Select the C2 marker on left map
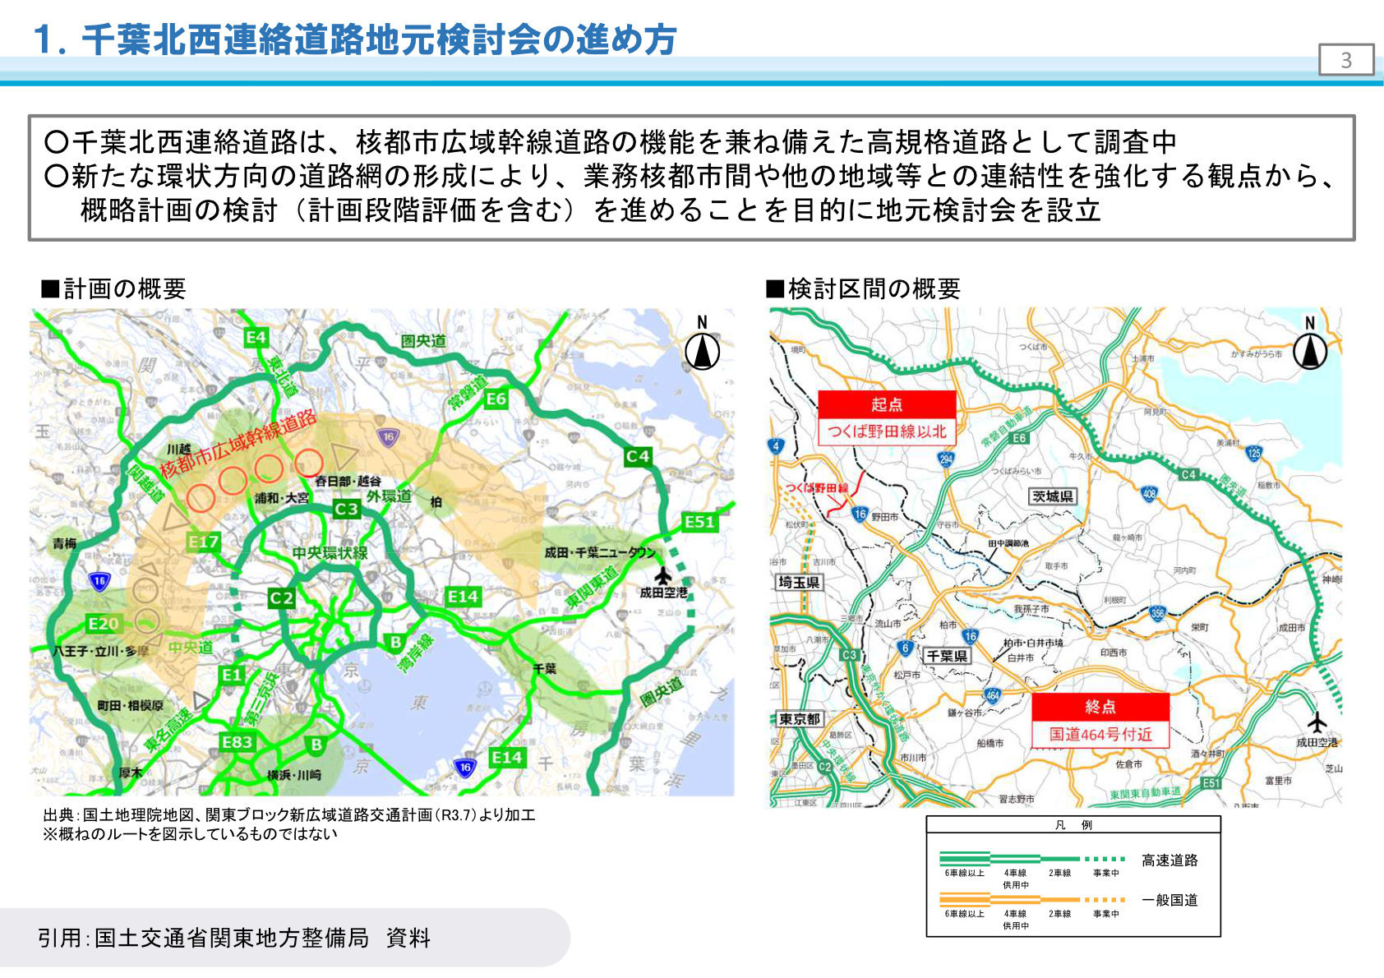The height and width of the screenshot is (978, 1384). click(x=281, y=598)
